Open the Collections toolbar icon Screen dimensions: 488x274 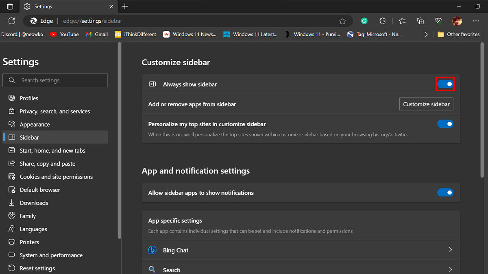pos(420,21)
